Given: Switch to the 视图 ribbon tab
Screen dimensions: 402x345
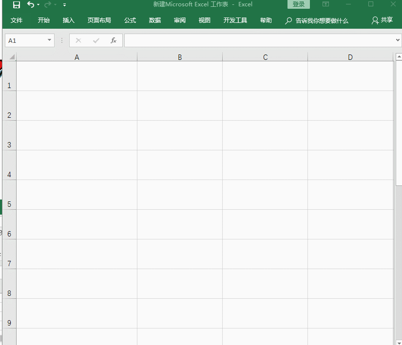Looking at the screenshot, I should click(204, 20).
